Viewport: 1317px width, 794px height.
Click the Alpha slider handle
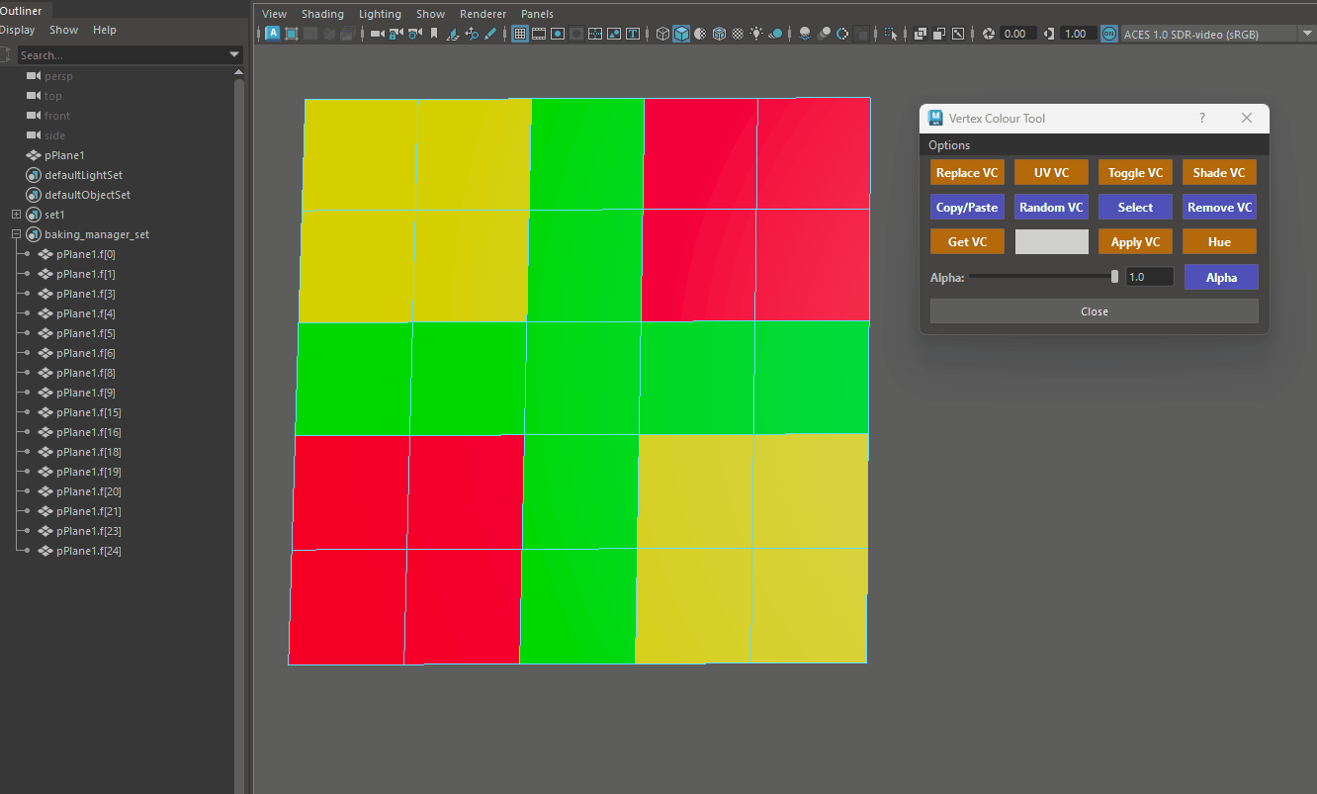coord(1115,277)
